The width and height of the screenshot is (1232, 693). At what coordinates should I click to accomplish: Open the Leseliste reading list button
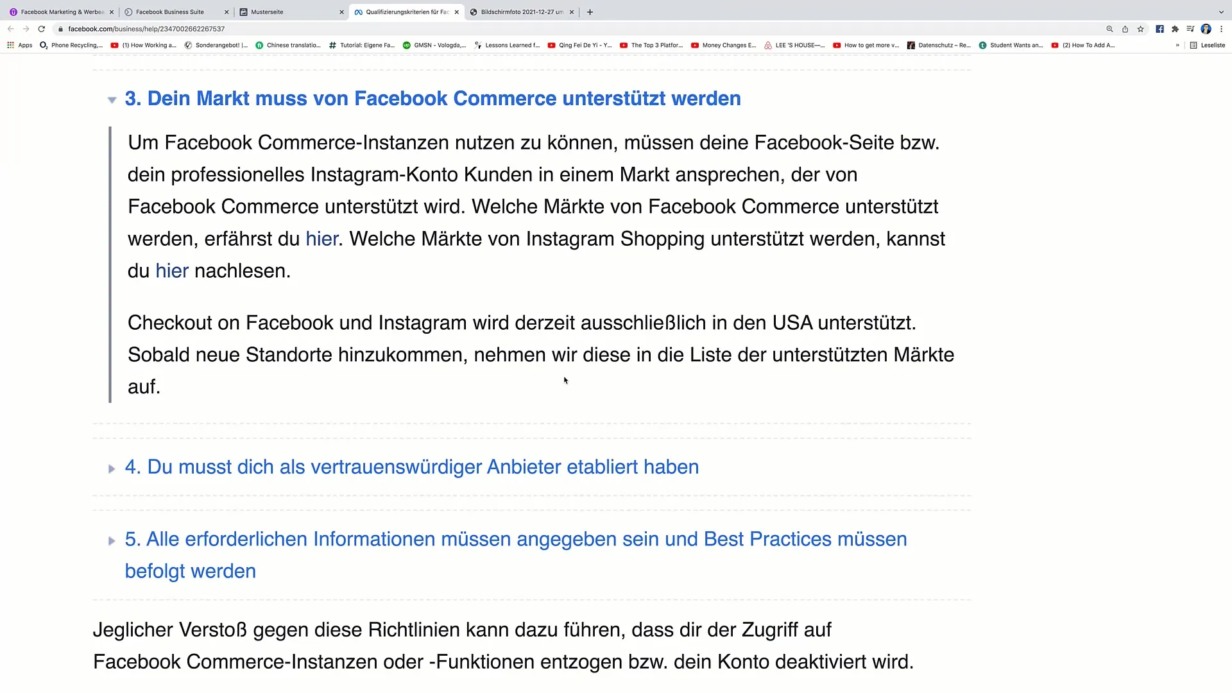(1207, 46)
